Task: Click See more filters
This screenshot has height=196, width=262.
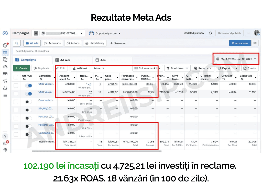Action: pyautogui.click(x=118, y=43)
